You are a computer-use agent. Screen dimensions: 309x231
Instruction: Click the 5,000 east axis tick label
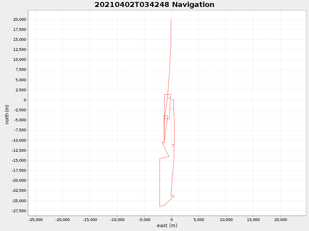(199, 220)
